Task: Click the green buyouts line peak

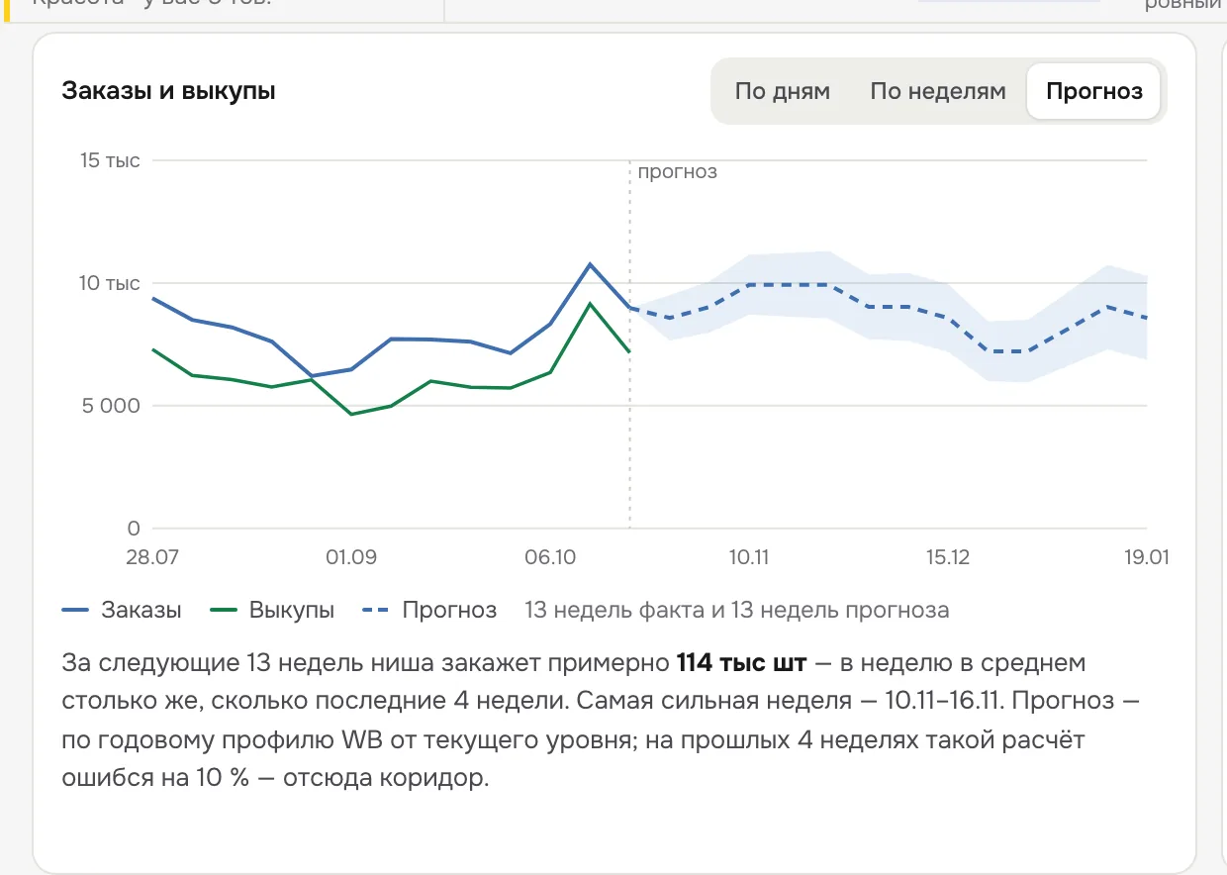Action: (590, 304)
